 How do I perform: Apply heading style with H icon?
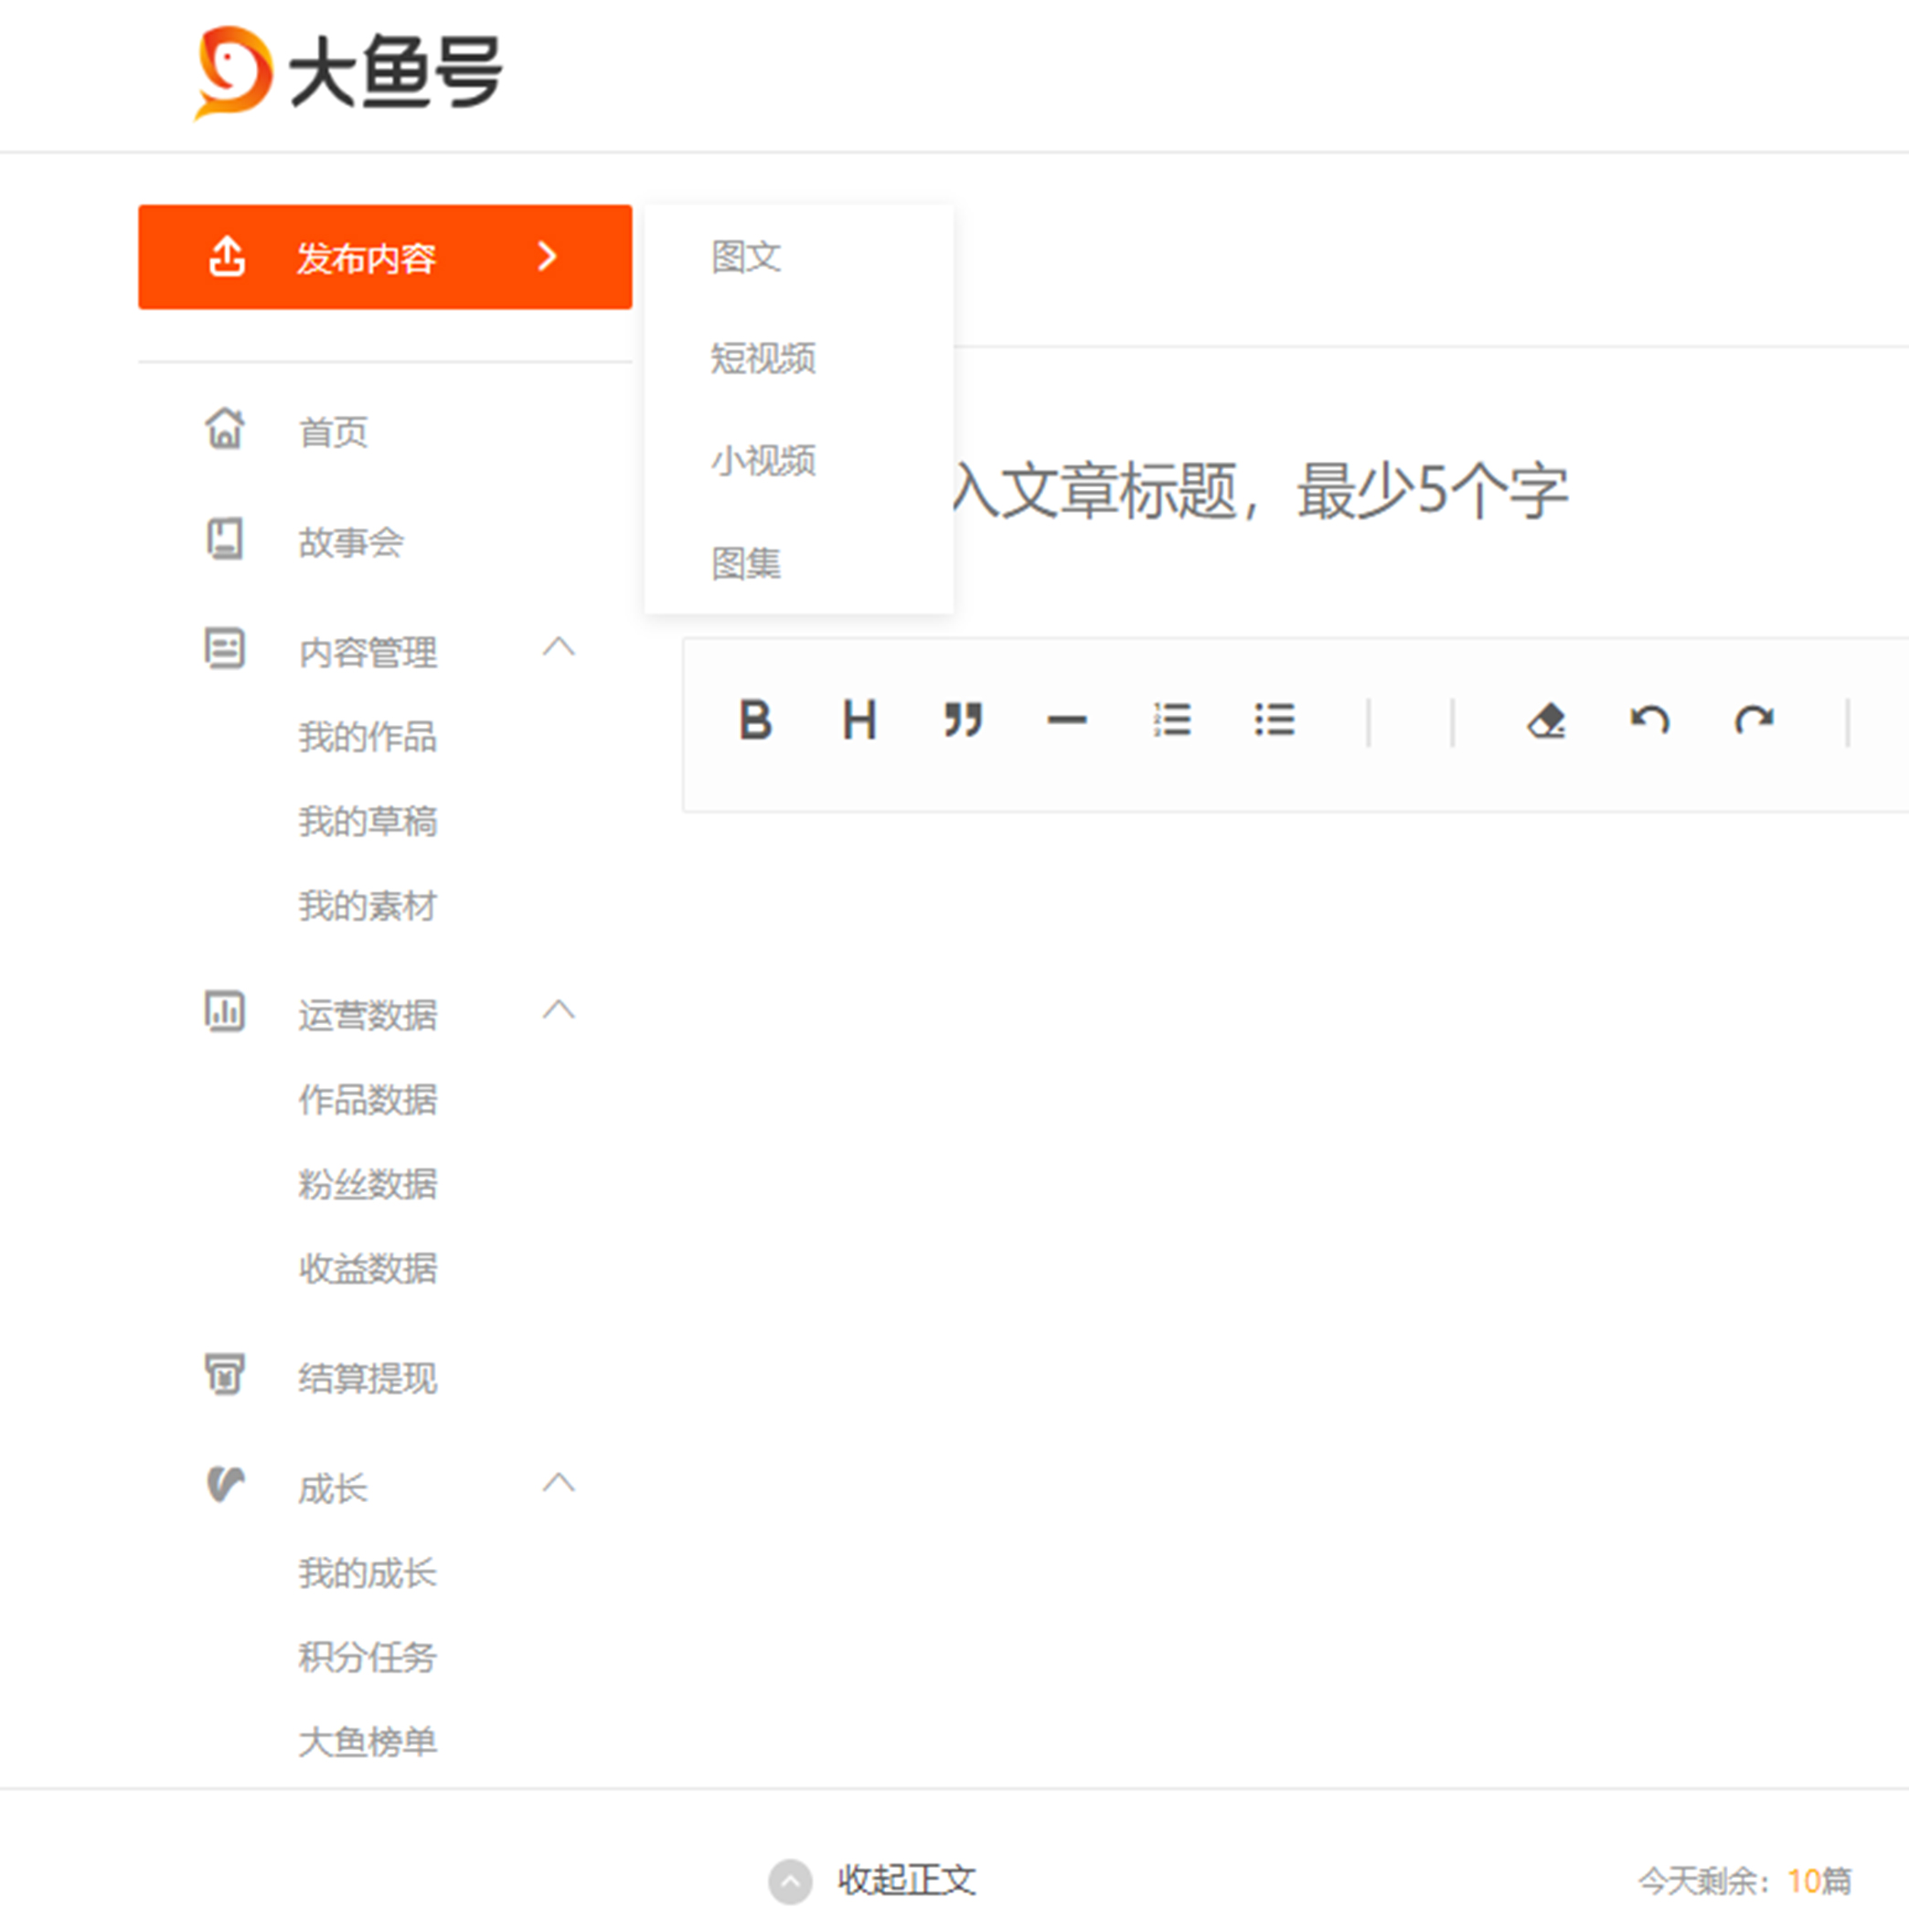(859, 720)
